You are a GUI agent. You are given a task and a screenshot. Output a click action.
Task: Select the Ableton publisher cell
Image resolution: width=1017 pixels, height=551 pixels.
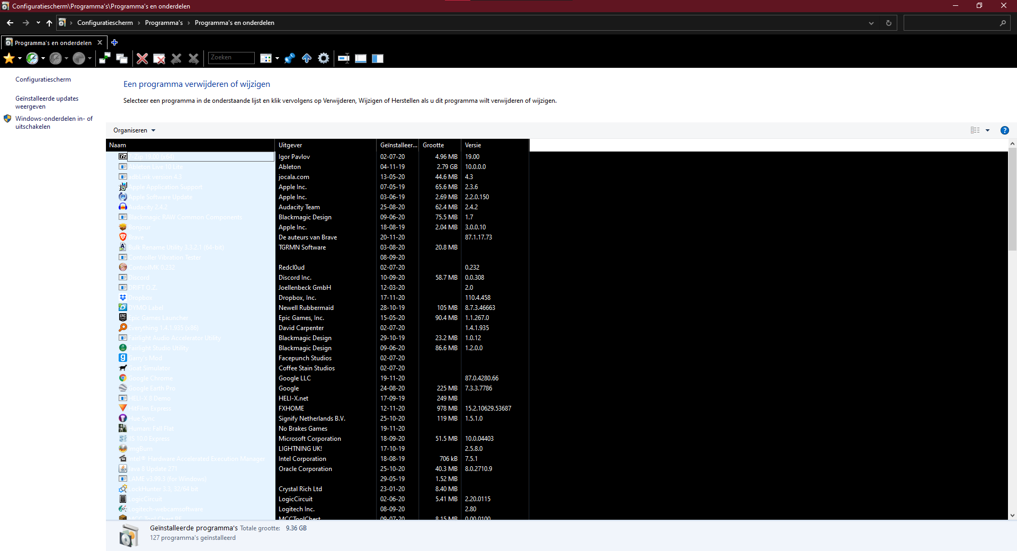pos(290,167)
